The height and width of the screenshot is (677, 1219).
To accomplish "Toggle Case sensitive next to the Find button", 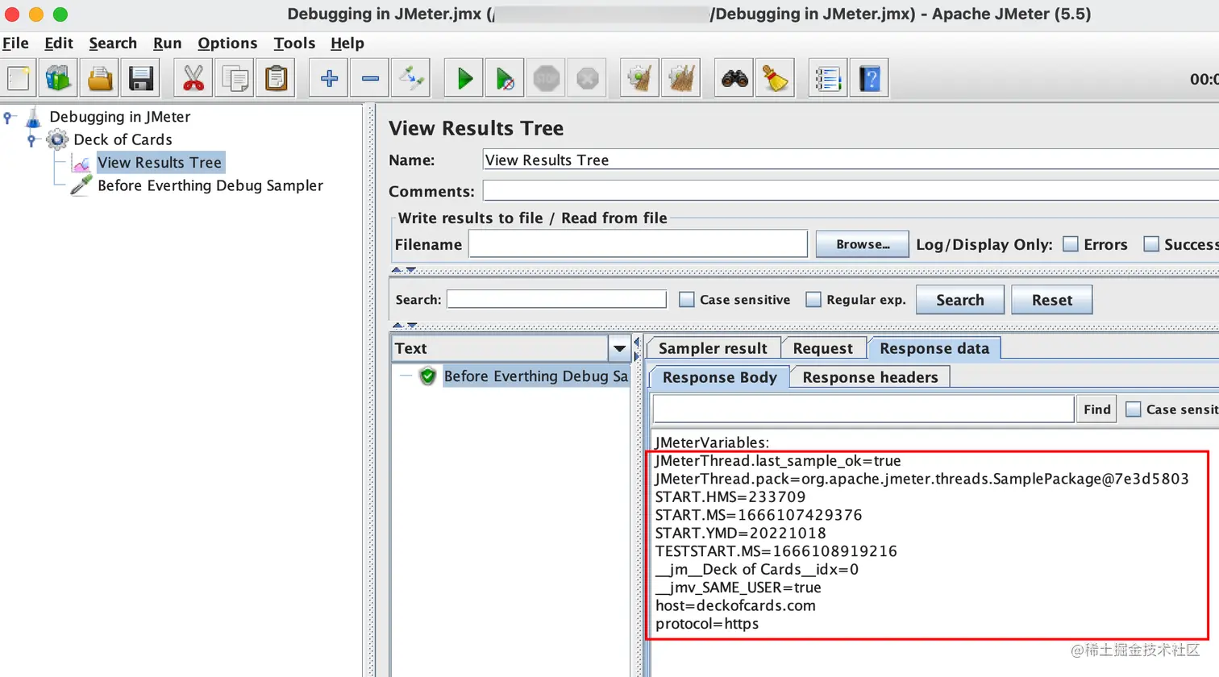I will click(1134, 409).
